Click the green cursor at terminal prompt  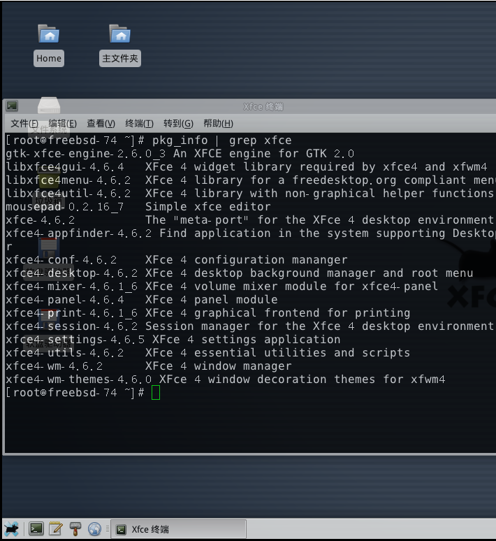[156, 393]
